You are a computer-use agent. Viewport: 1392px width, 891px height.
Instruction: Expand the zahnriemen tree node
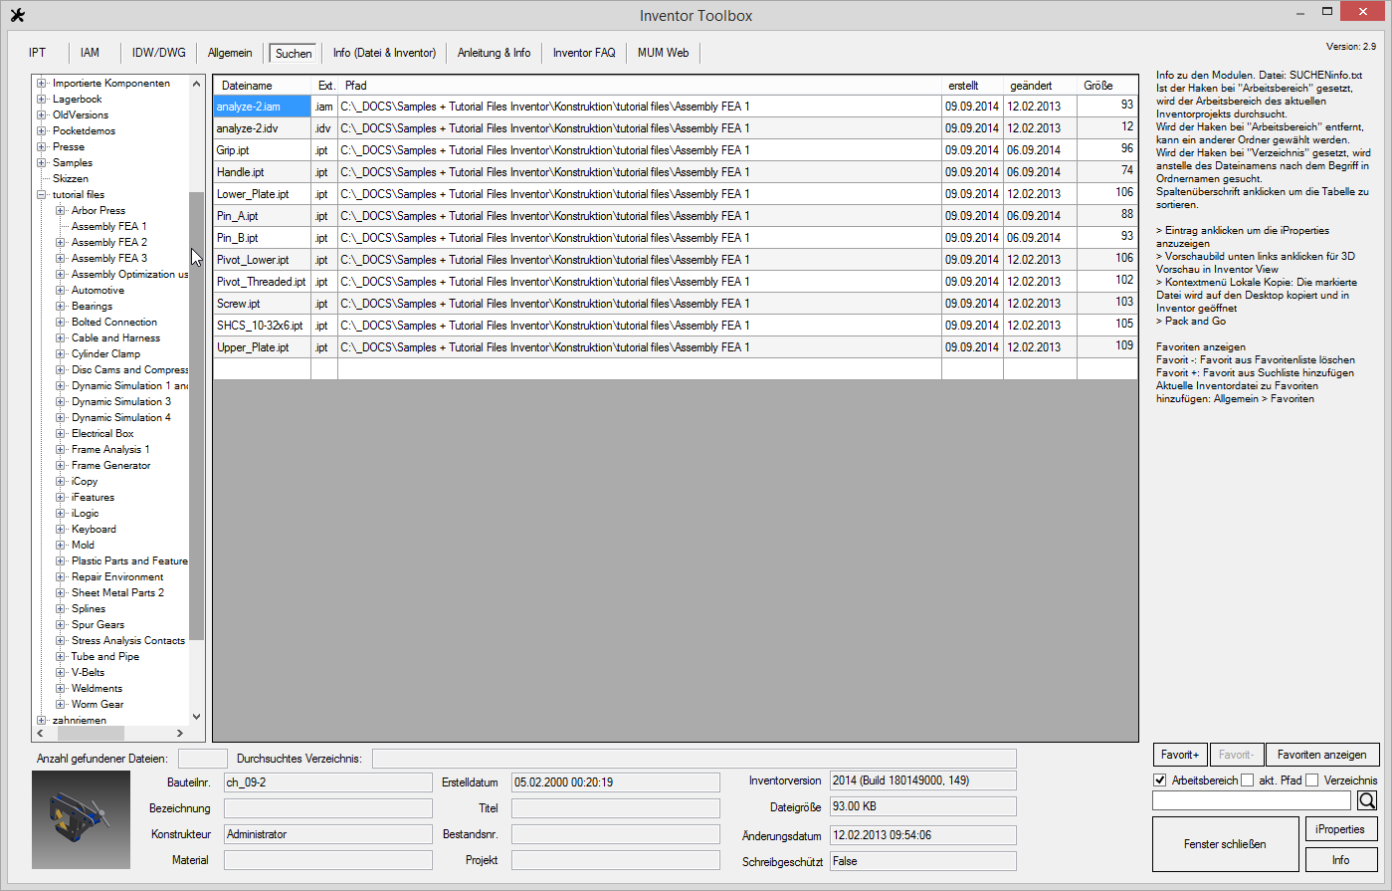(x=42, y=720)
